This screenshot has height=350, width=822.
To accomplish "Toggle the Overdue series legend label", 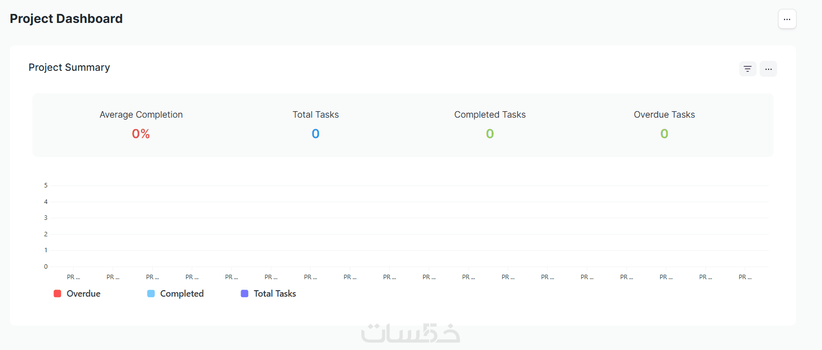I will pos(83,294).
